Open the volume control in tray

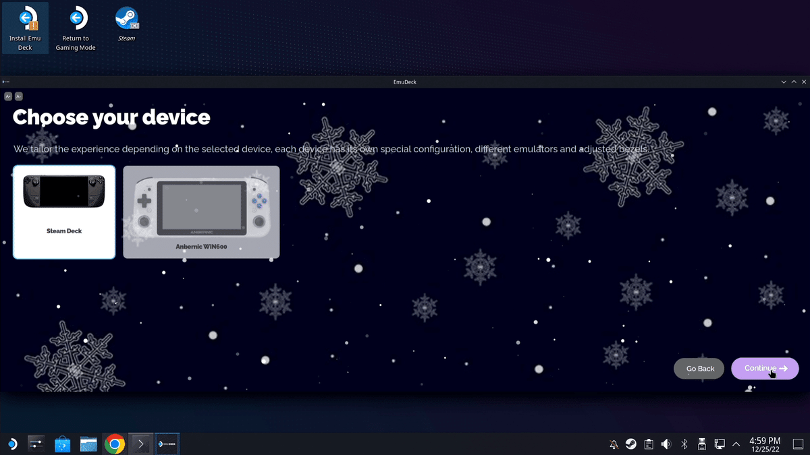[666, 444]
